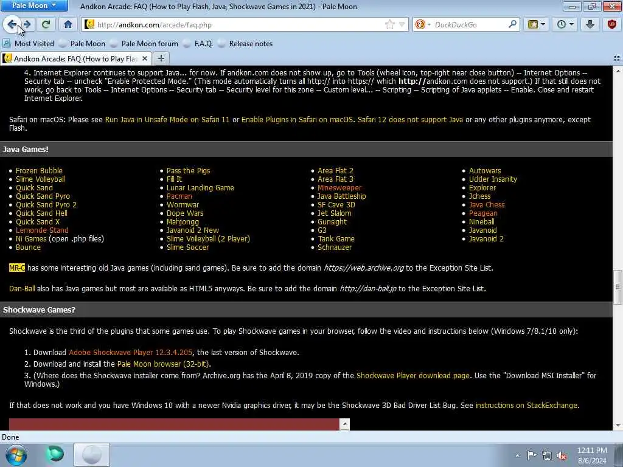The height and width of the screenshot is (467, 623).
Task: Open the Dope Wars link
Action: tap(185, 213)
